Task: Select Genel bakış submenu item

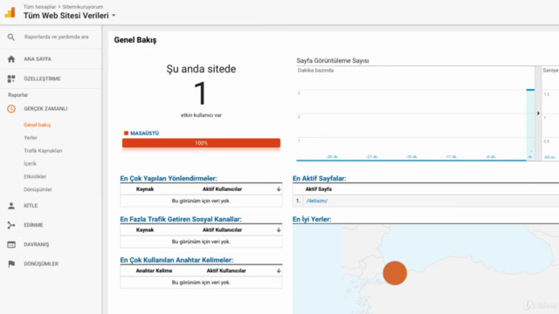Action: tap(37, 125)
